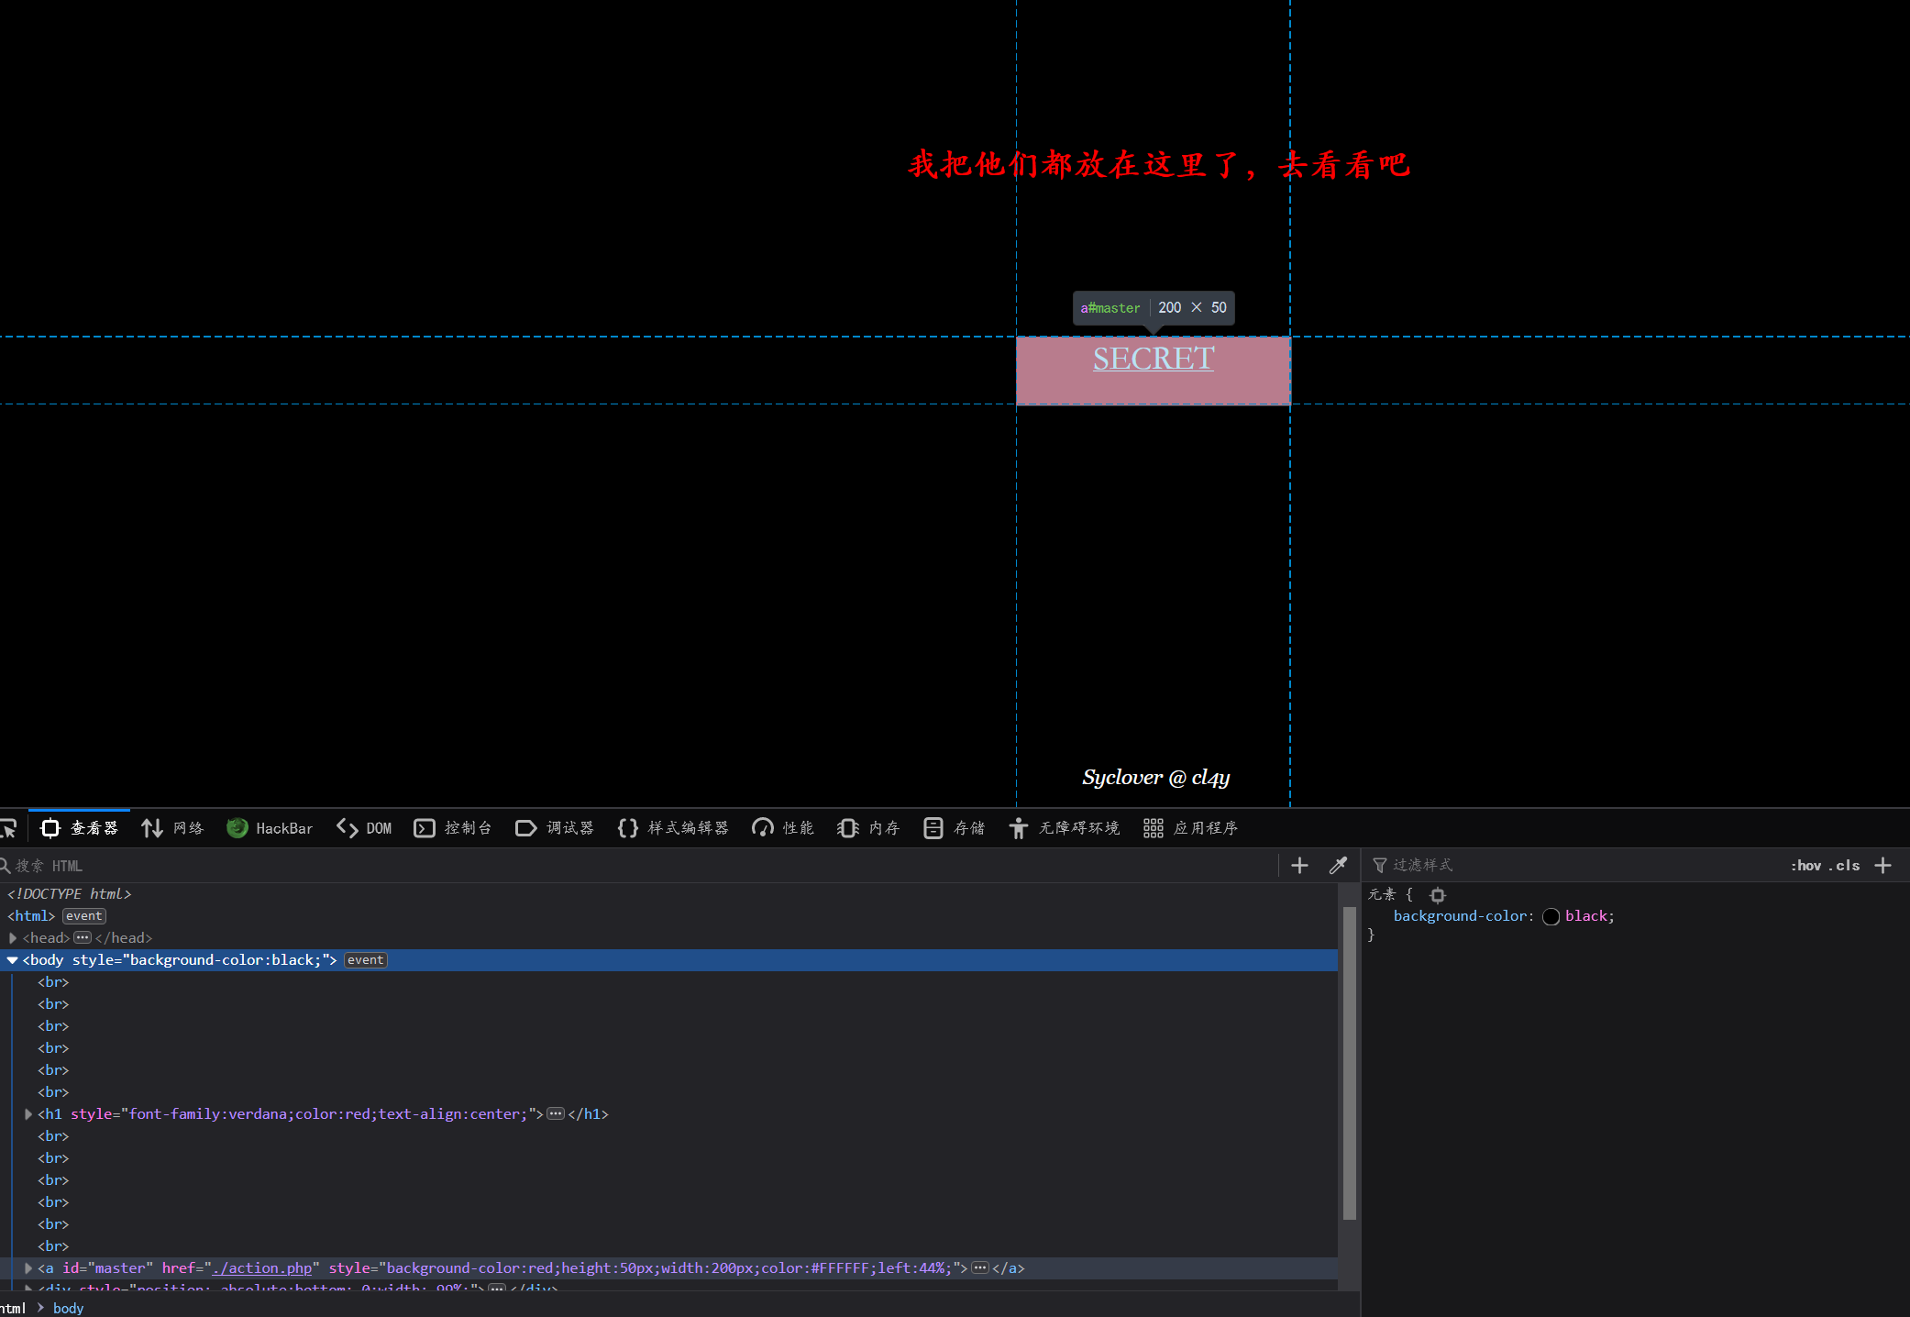
Task: Switch to the 调试器 Debugger tab
Action: click(555, 828)
